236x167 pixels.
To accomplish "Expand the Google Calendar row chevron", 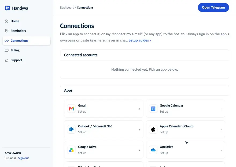I will (x=221, y=109).
